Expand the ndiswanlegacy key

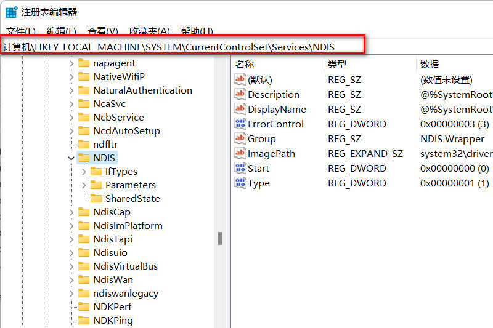click(x=71, y=293)
